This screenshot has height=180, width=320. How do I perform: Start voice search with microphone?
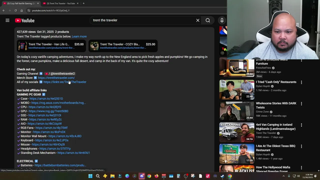[x=222, y=20]
